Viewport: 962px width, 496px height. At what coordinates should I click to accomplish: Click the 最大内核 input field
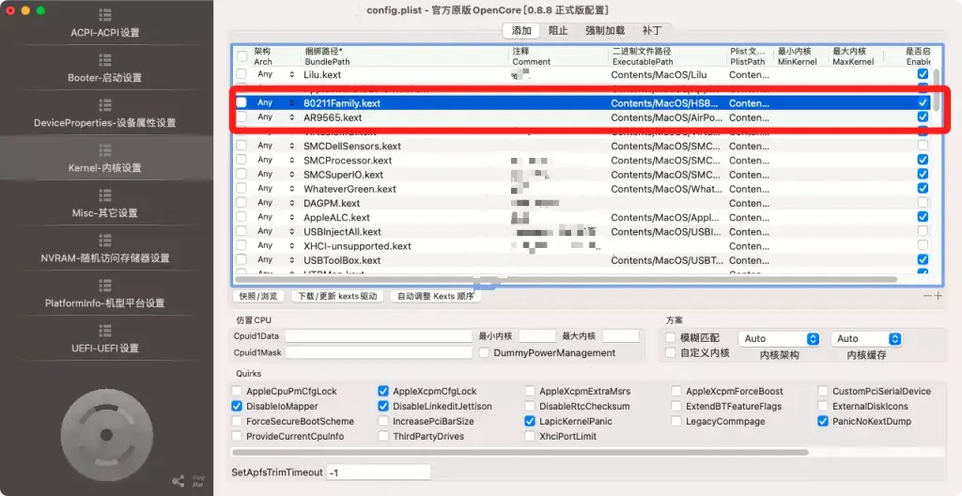pyautogui.click(x=621, y=336)
